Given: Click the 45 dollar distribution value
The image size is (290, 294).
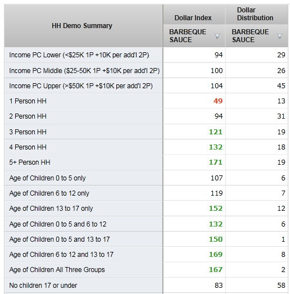Looking at the screenshot, I should [x=281, y=86].
